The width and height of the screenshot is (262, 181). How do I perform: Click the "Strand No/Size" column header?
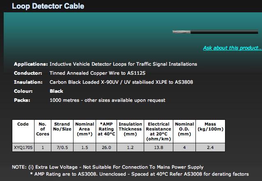tap(62, 127)
